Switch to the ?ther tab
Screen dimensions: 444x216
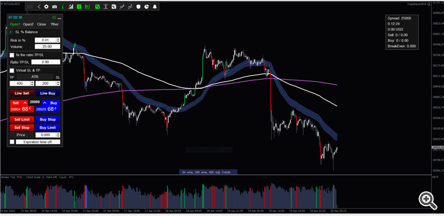[54, 24]
